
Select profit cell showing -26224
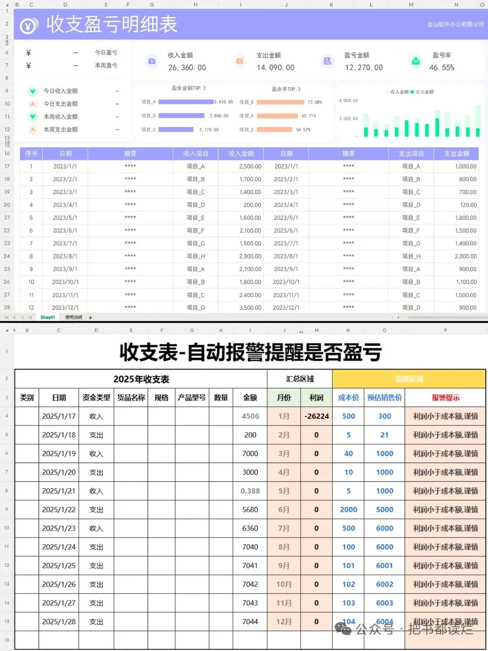coord(316,416)
